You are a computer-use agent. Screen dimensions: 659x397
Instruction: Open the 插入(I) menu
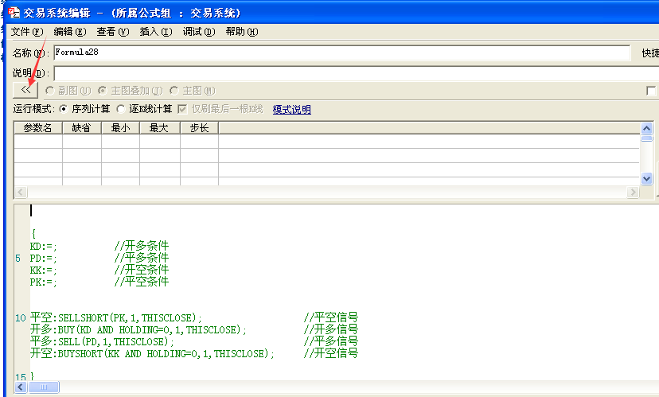coord(156,32)
